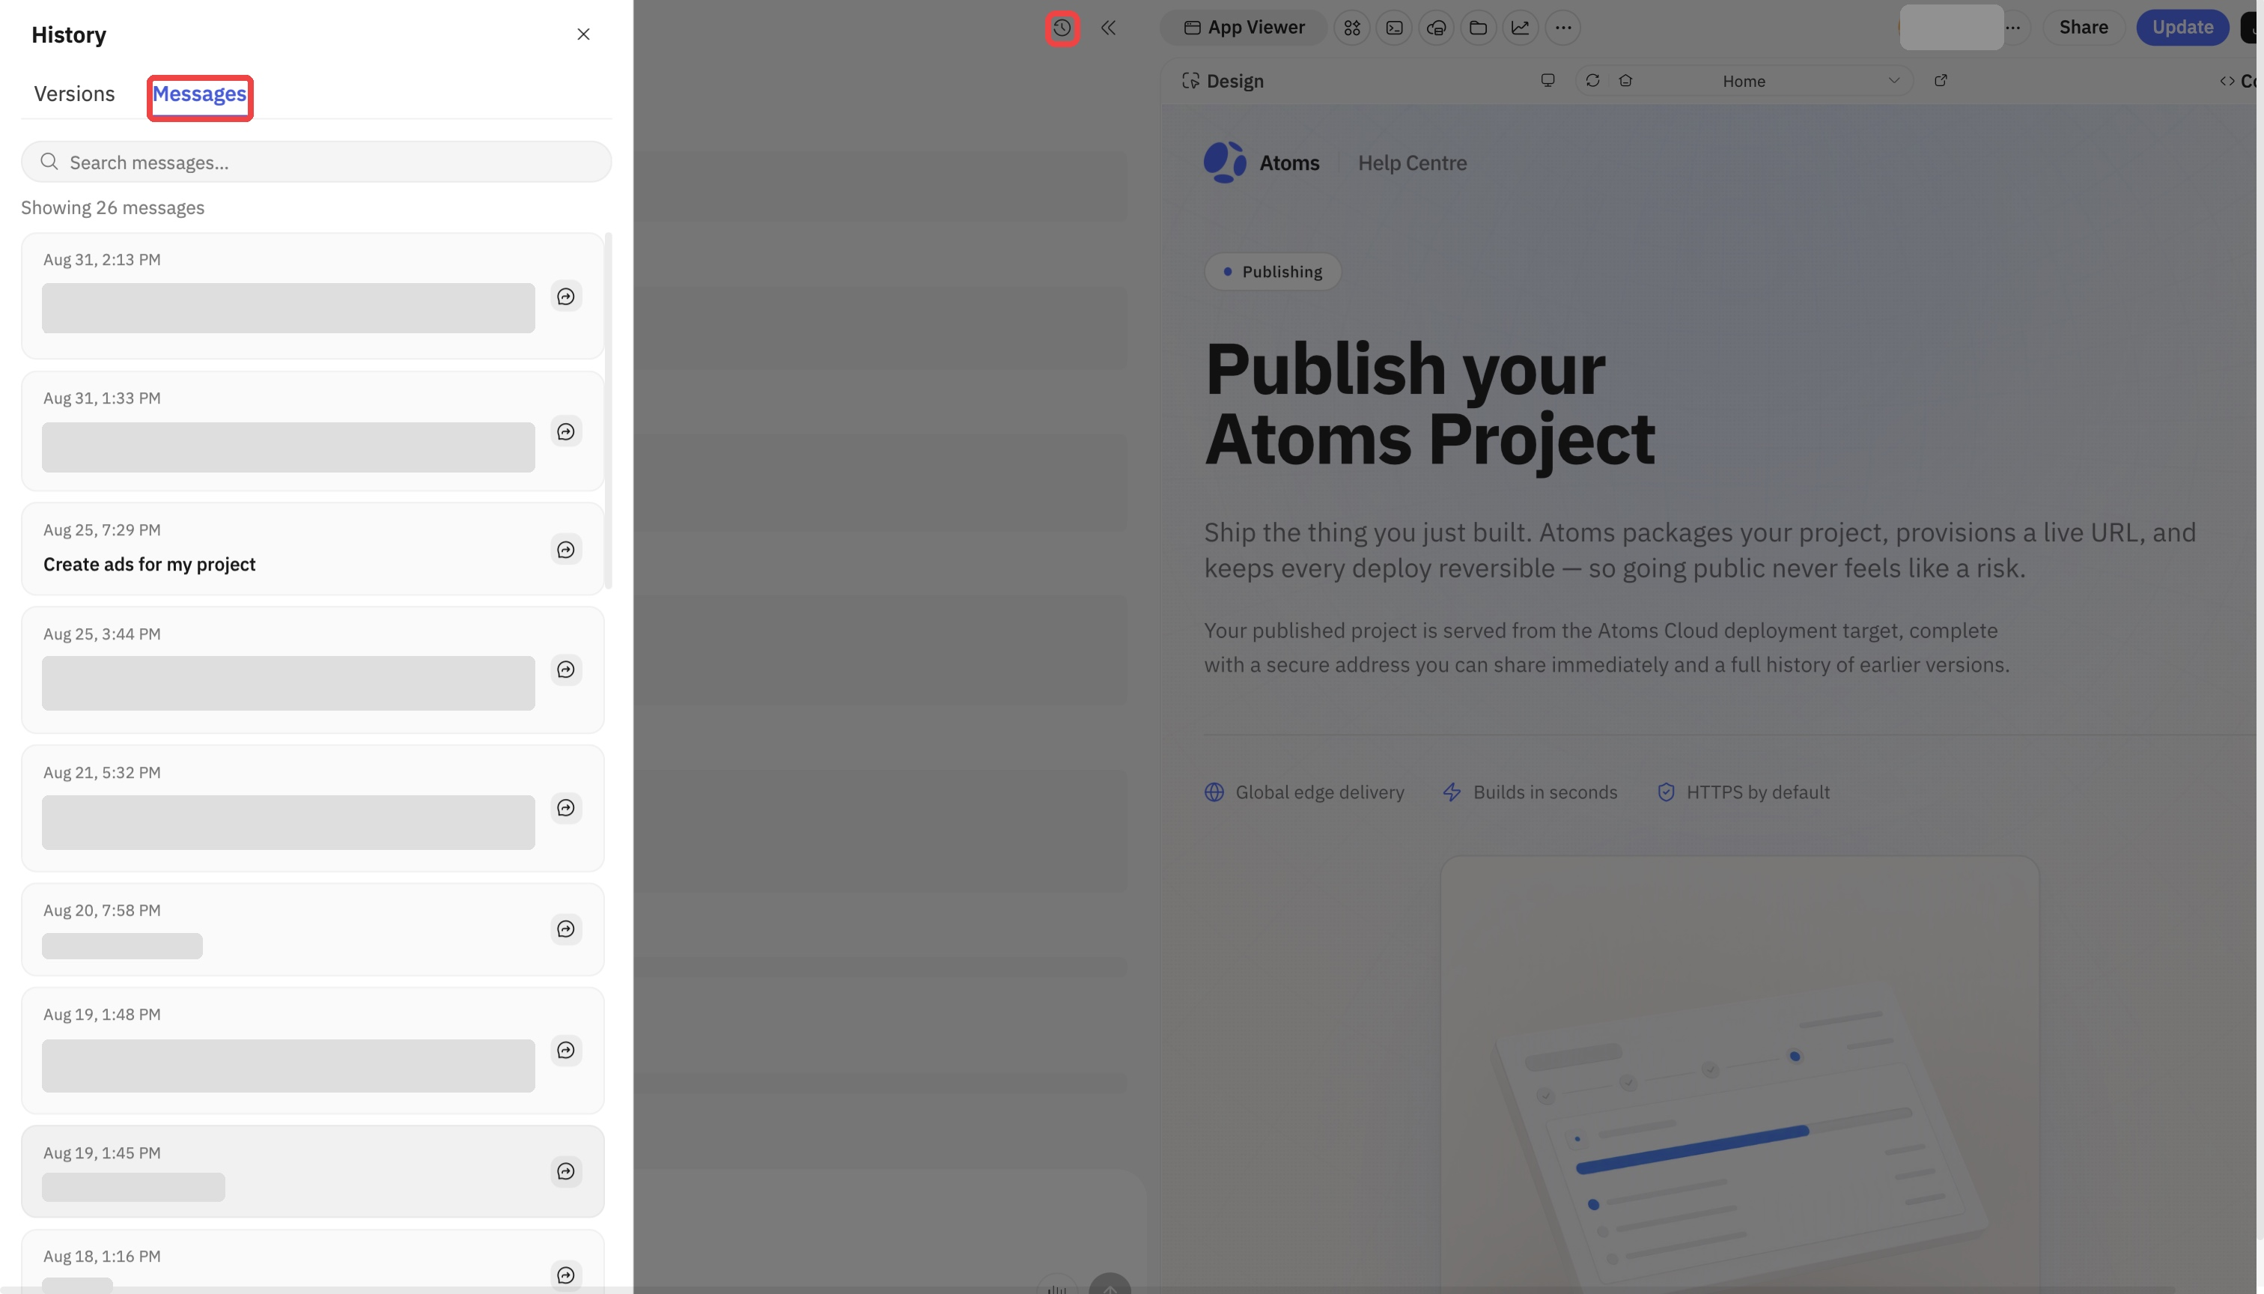Click the Share button

pos(2083,28)
